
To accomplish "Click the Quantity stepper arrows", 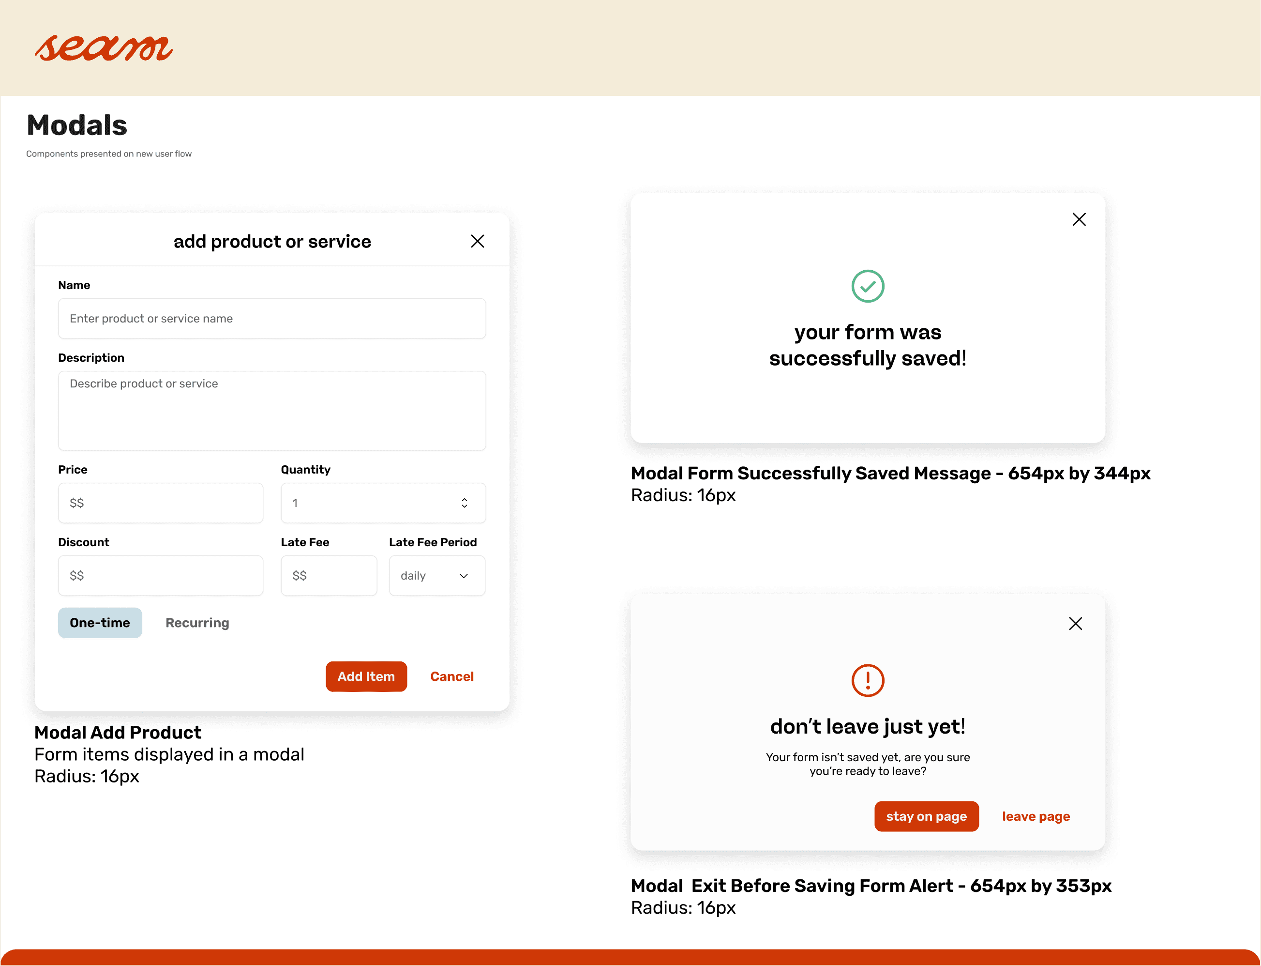I will pos(464,503).
